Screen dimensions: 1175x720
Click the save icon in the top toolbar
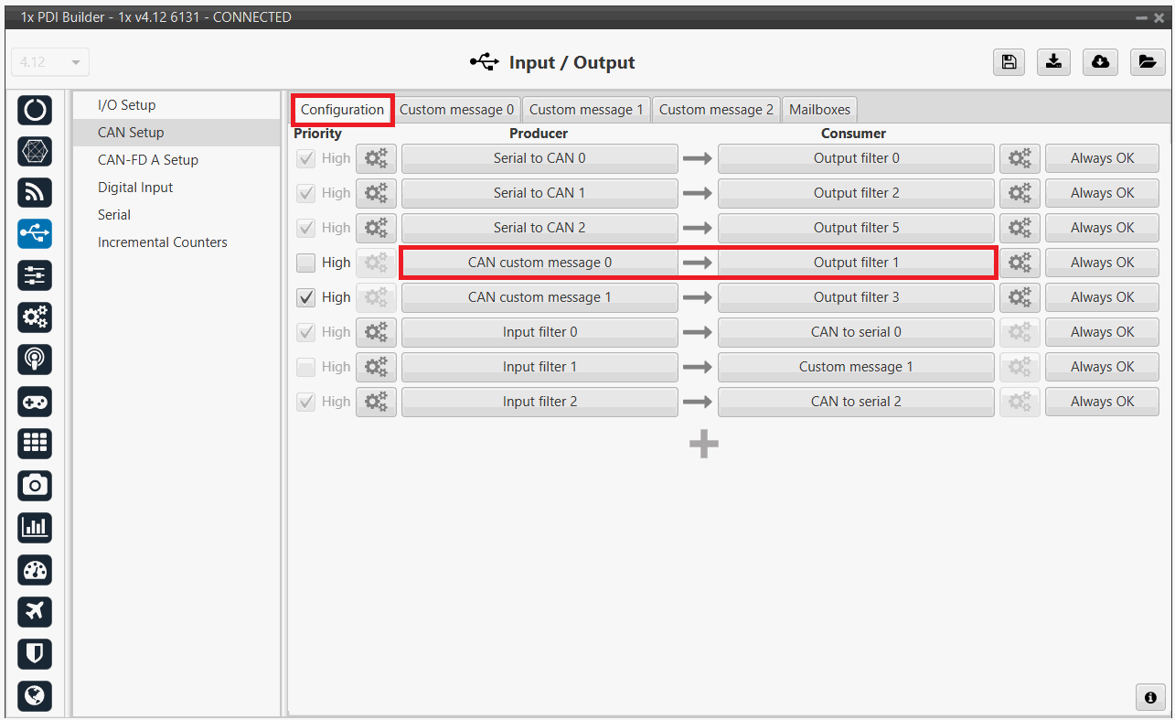(x=1008, y=62)
